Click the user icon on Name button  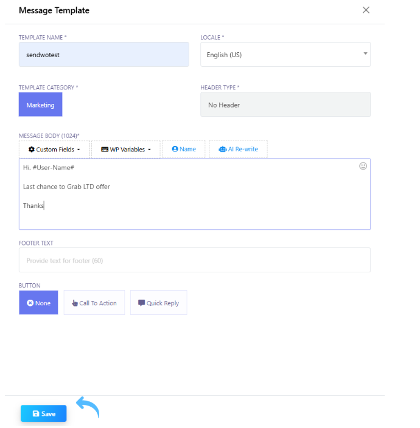coord(175,149)
